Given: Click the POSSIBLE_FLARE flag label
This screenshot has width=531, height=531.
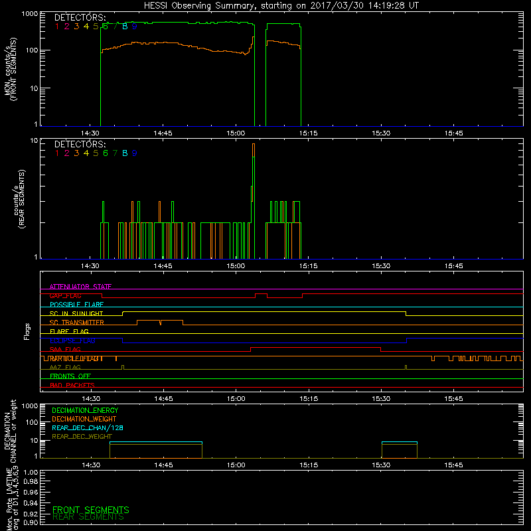Looking at the screenshot, I should click(76, 305).
